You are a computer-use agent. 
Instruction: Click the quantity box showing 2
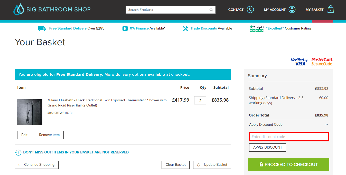click(x=200, y=100)
